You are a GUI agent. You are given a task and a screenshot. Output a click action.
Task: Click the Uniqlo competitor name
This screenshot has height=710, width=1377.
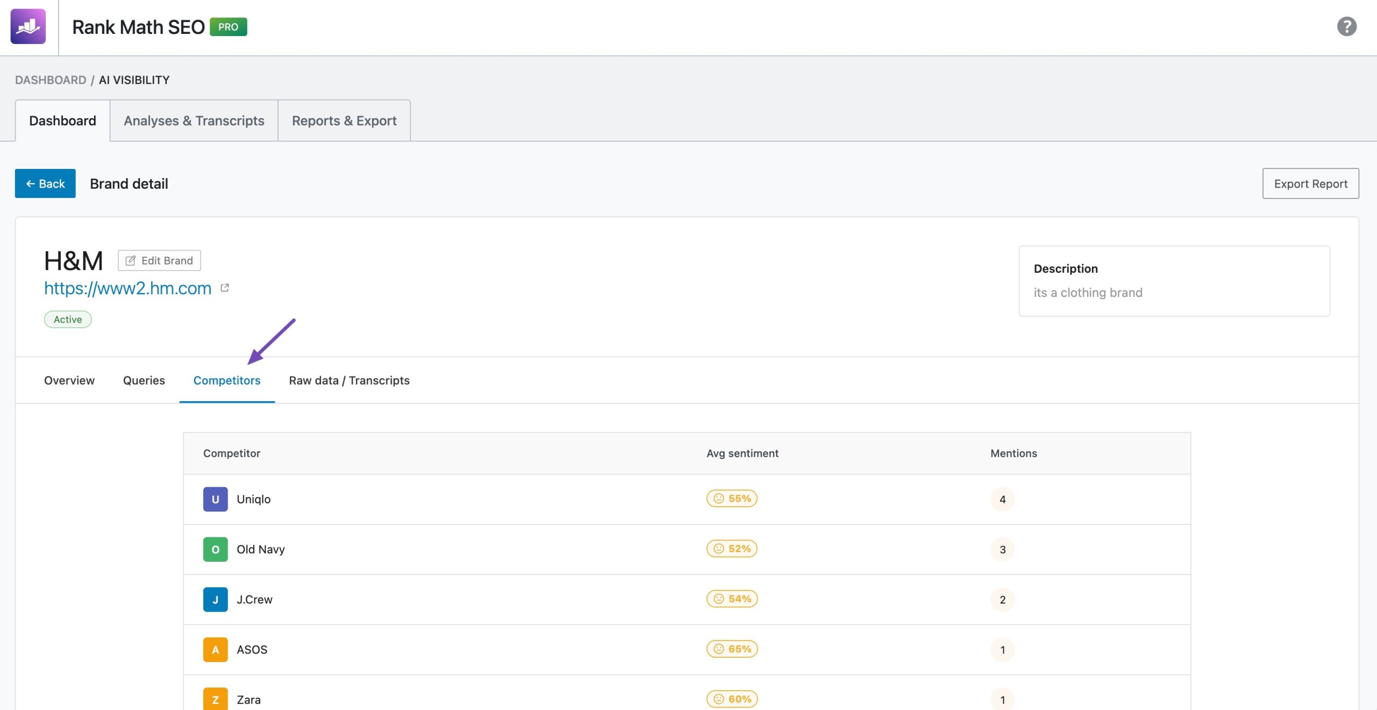click(x=254, y=499)
